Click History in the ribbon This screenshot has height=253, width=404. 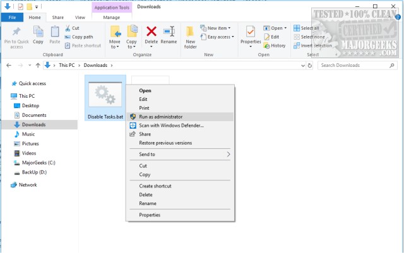(x=275, y=45)
